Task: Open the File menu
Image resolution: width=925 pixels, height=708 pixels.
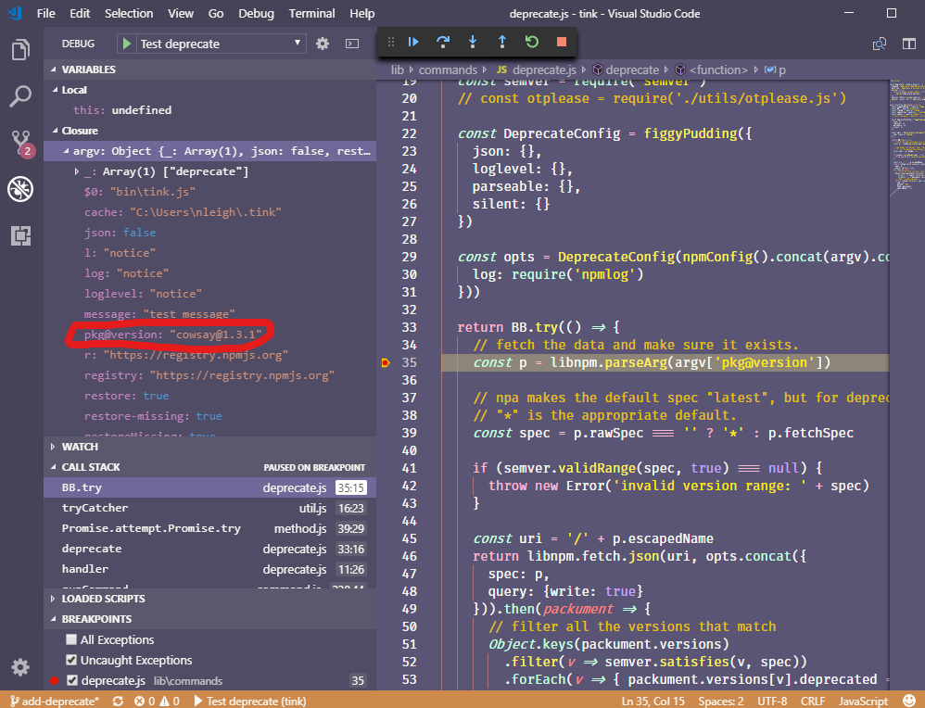Action: pyautogui.click(x=46, y=13)
